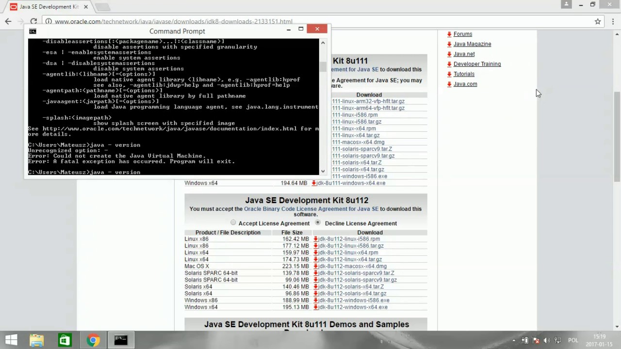Switch to Chrome from the taskbar
Image resolution: width=621 pixels, height=349 pixels.
tap(93, 340)
